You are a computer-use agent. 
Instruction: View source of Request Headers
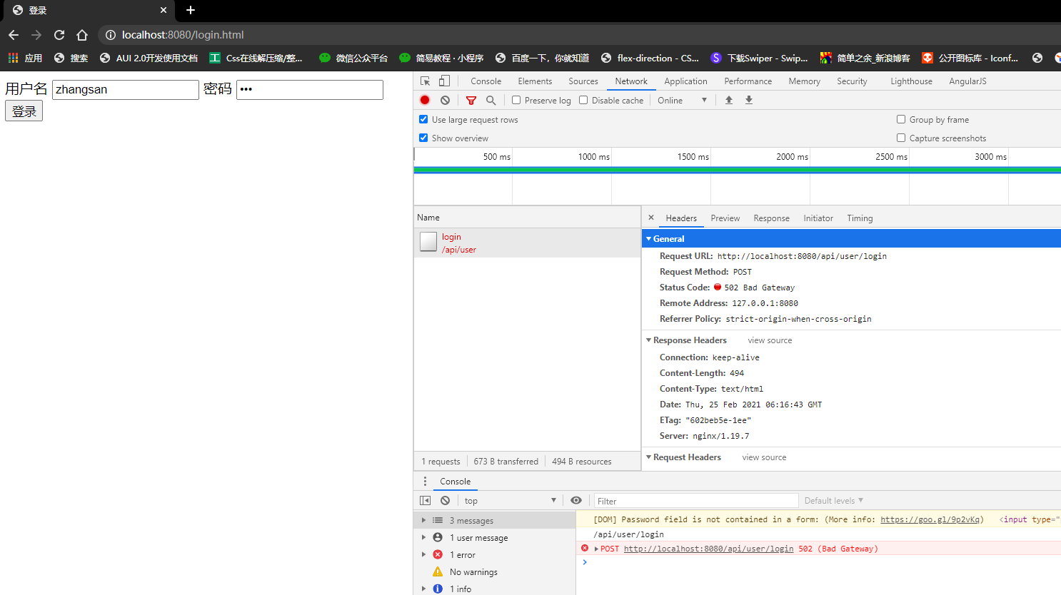pos(765,457)
